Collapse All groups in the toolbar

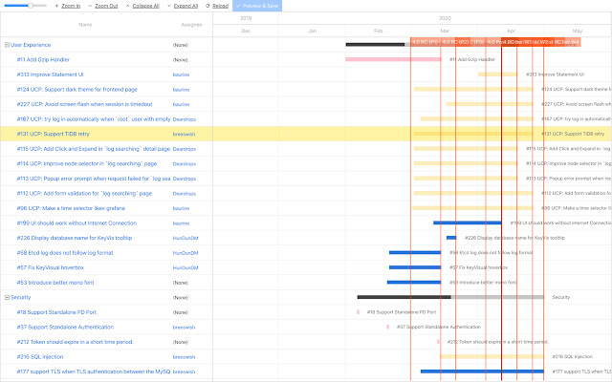tap(142, 6)
